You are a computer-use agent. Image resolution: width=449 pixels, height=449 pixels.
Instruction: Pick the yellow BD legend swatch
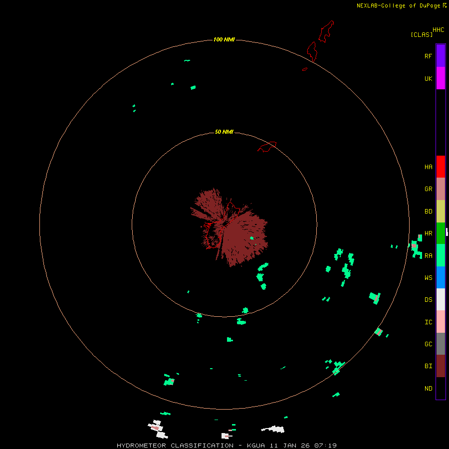pyautogui.click(x=441, y=212)
